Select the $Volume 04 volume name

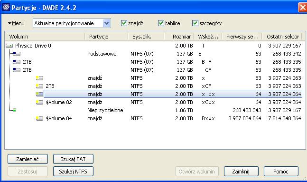[59, 118]
